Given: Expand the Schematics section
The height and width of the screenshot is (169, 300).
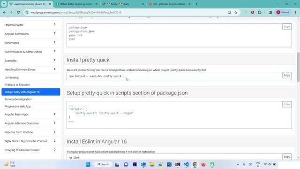Looking at the screenshot, I should coord(30,43).
